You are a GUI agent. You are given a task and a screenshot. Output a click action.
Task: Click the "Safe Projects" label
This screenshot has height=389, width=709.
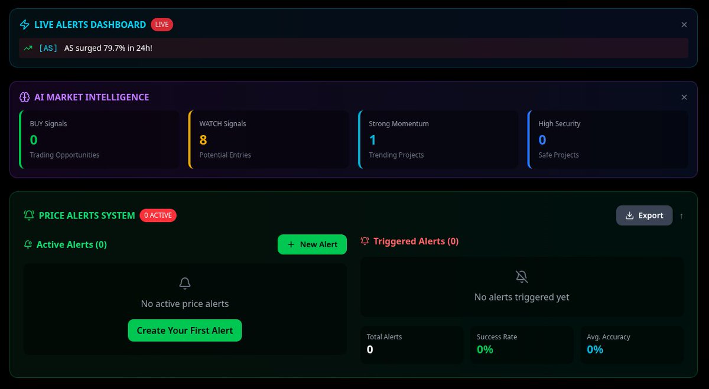tap(558, 155)
